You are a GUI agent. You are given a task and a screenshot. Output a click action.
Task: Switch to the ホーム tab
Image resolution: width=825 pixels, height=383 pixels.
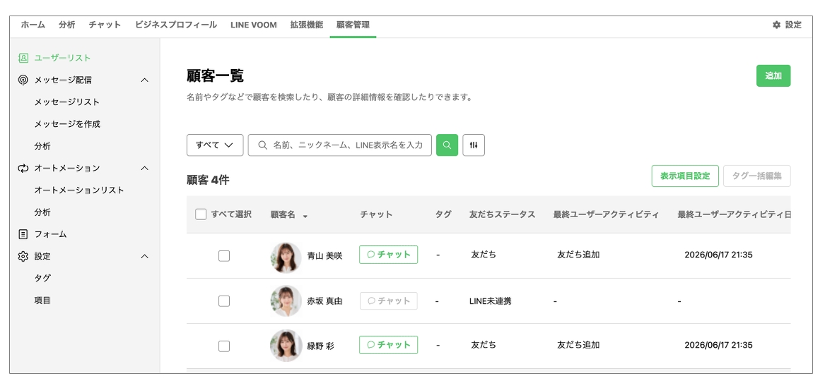click(x=33, y=25)
